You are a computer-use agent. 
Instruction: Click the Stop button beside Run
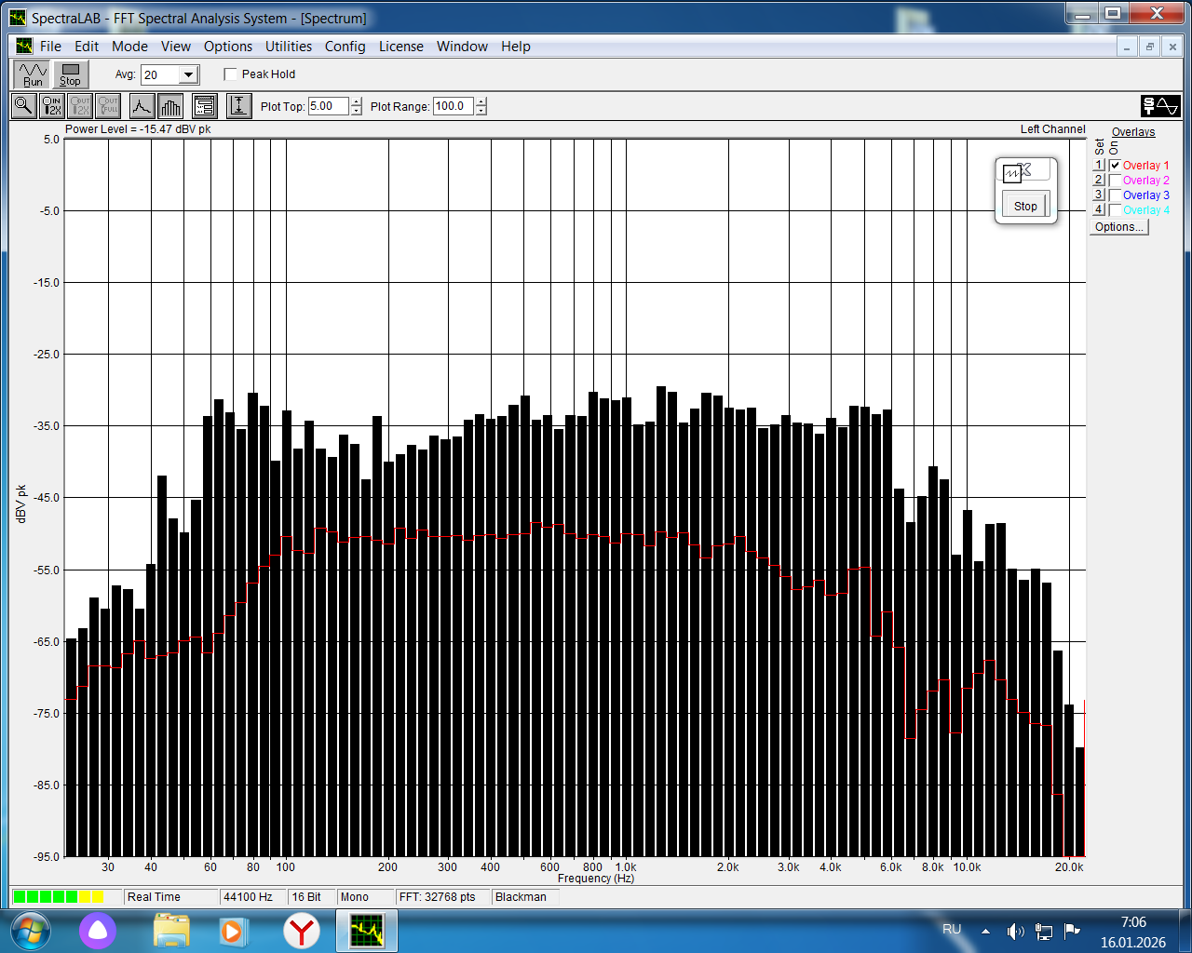71,74
